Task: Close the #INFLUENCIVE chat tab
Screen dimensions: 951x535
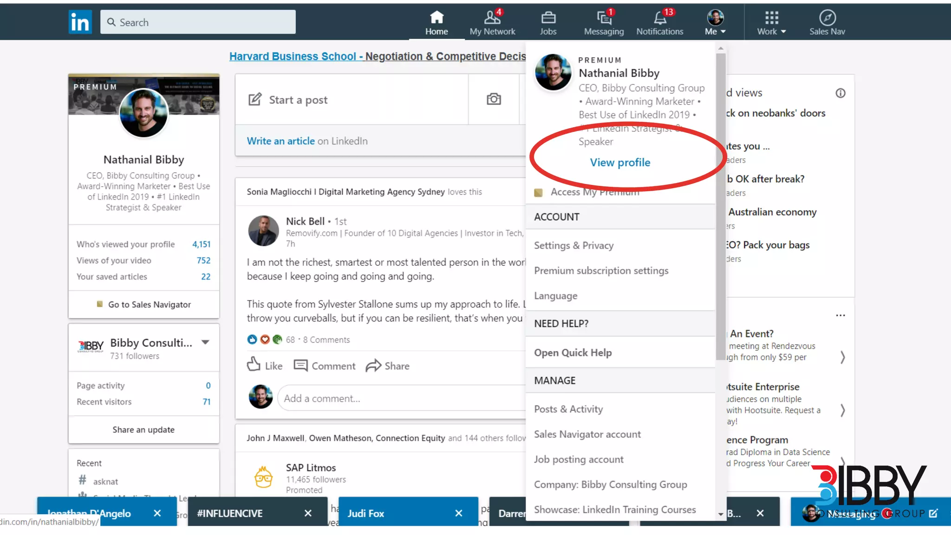Action: click(308, 513)
